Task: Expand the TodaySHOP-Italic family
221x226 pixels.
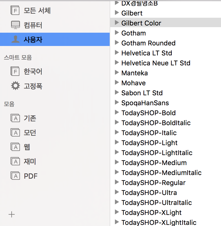Action: (x=117, y=132)
